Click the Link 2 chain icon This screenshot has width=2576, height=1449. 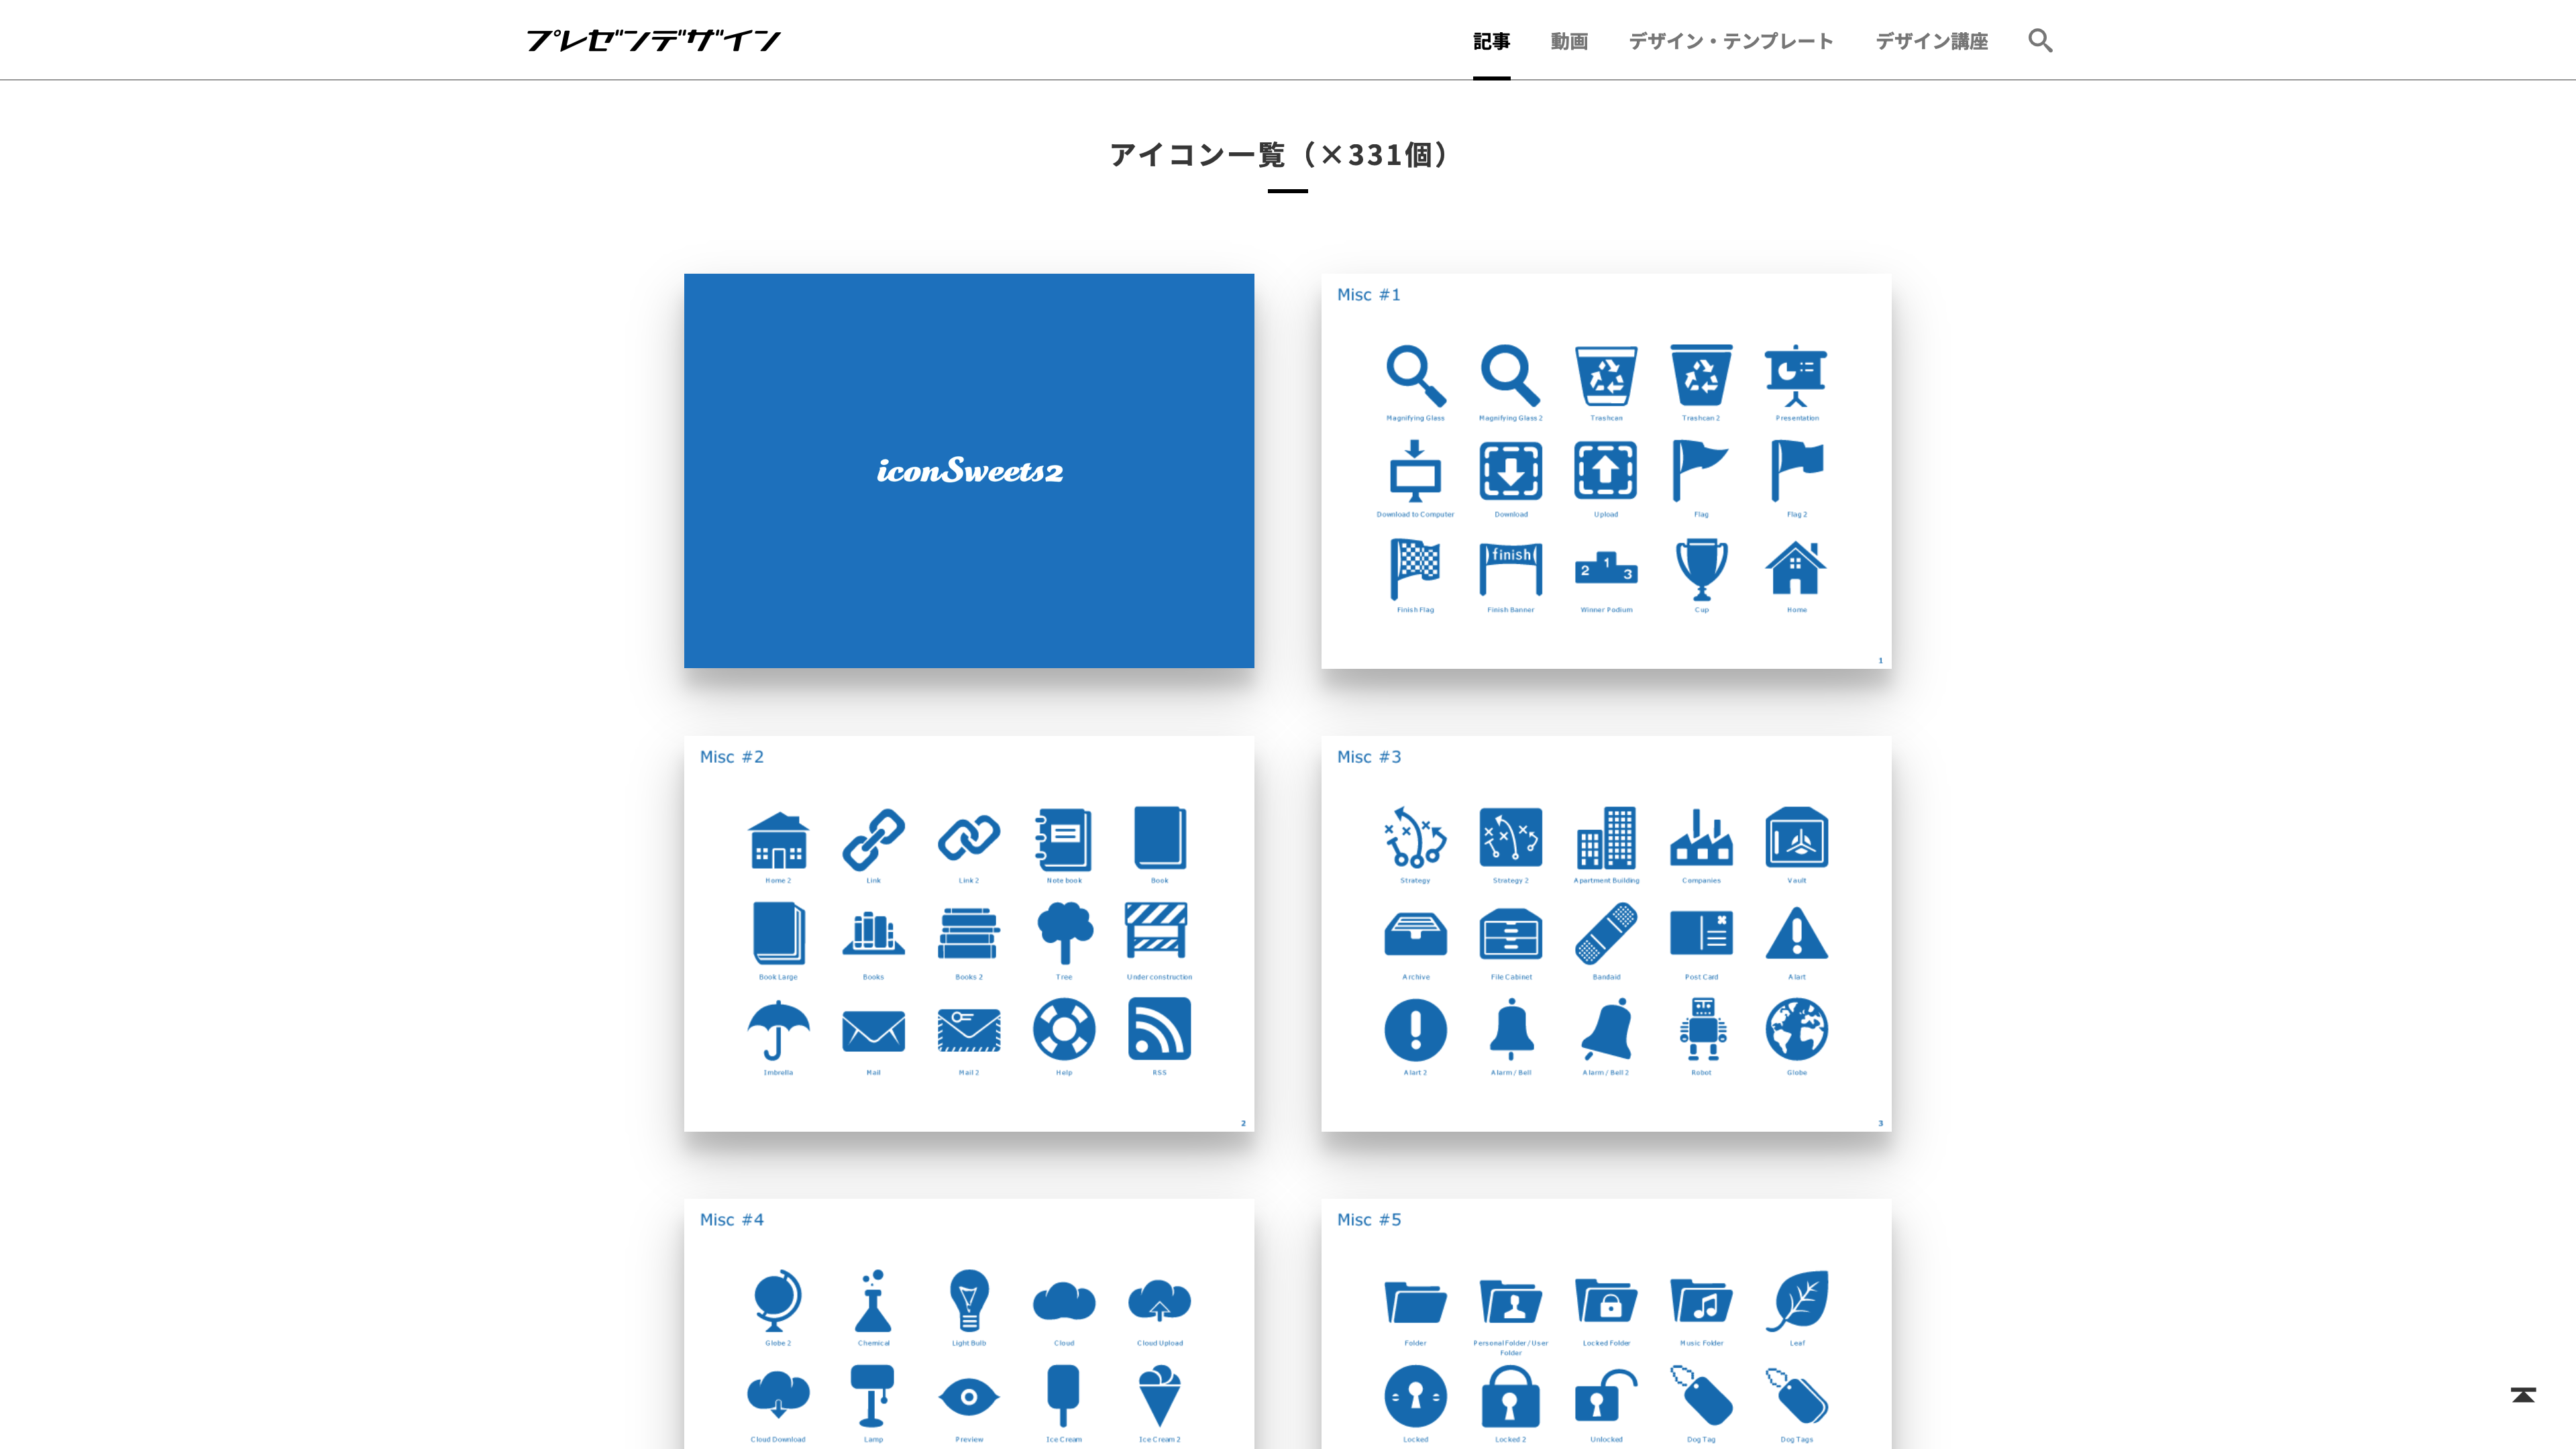pyautogui.click(x=969, y=838)
